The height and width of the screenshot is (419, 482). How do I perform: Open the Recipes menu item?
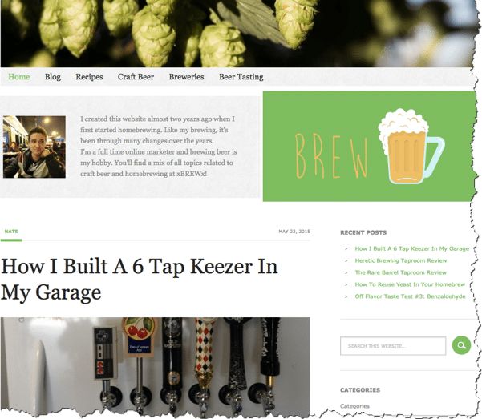[89, 77]
